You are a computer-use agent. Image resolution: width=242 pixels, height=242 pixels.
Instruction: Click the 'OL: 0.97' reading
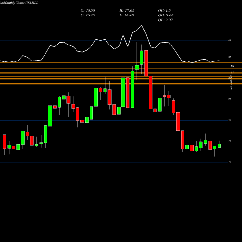[x=166, y=20]
